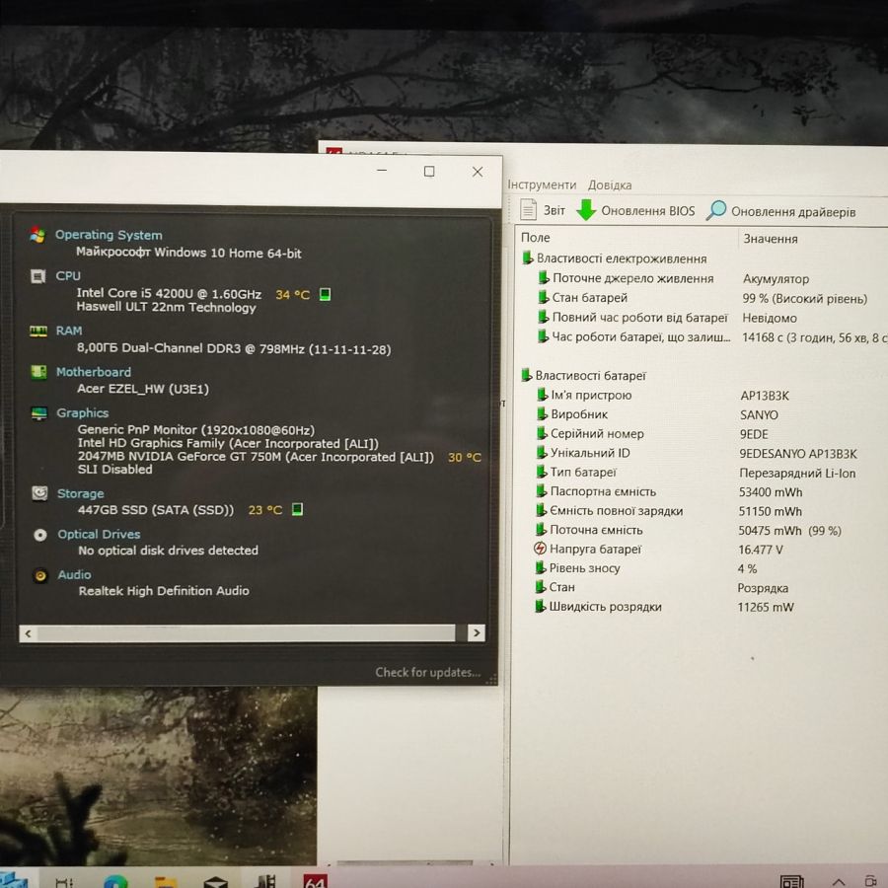Click Speccy scrollbar left arrow
888x888 pixels.
coord(28,633)
